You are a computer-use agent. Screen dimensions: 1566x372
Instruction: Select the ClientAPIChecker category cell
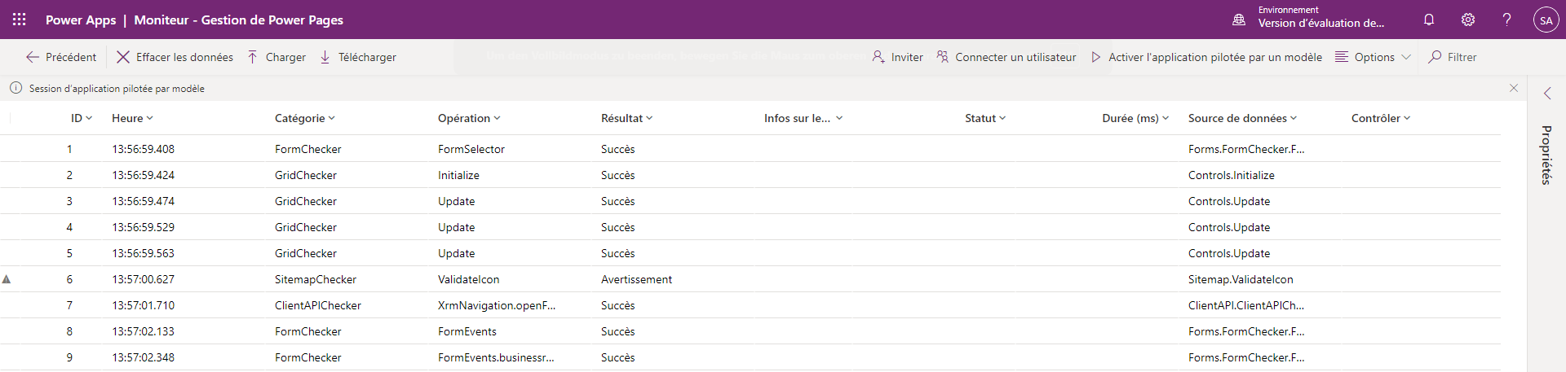coord(318,305)
